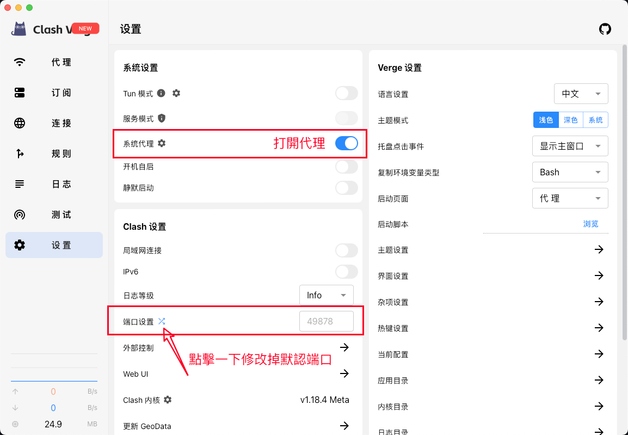Click the port number input field
The width and height of the screenshot is (628, 435).
coord(326,321)
